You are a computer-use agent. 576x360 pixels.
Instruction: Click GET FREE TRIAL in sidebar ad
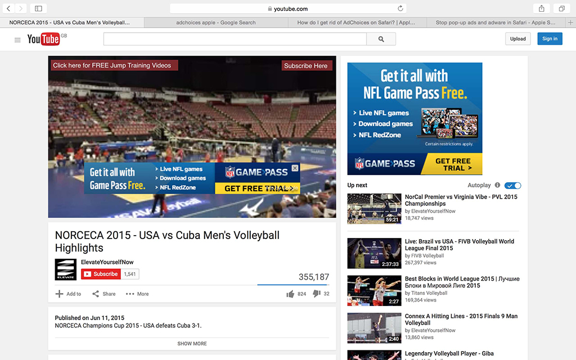point(453,164)
